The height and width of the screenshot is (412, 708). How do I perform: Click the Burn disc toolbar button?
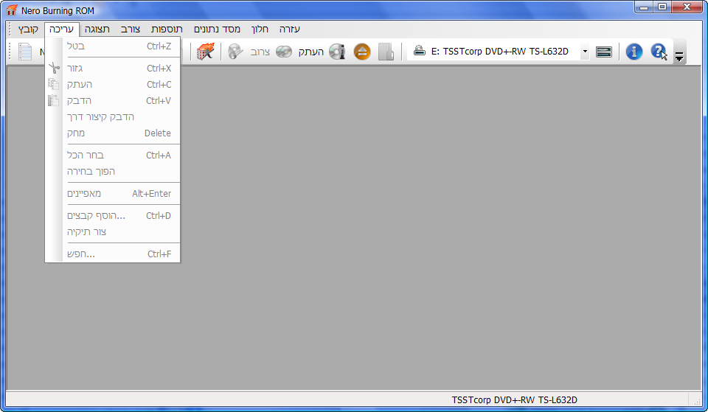249,52
